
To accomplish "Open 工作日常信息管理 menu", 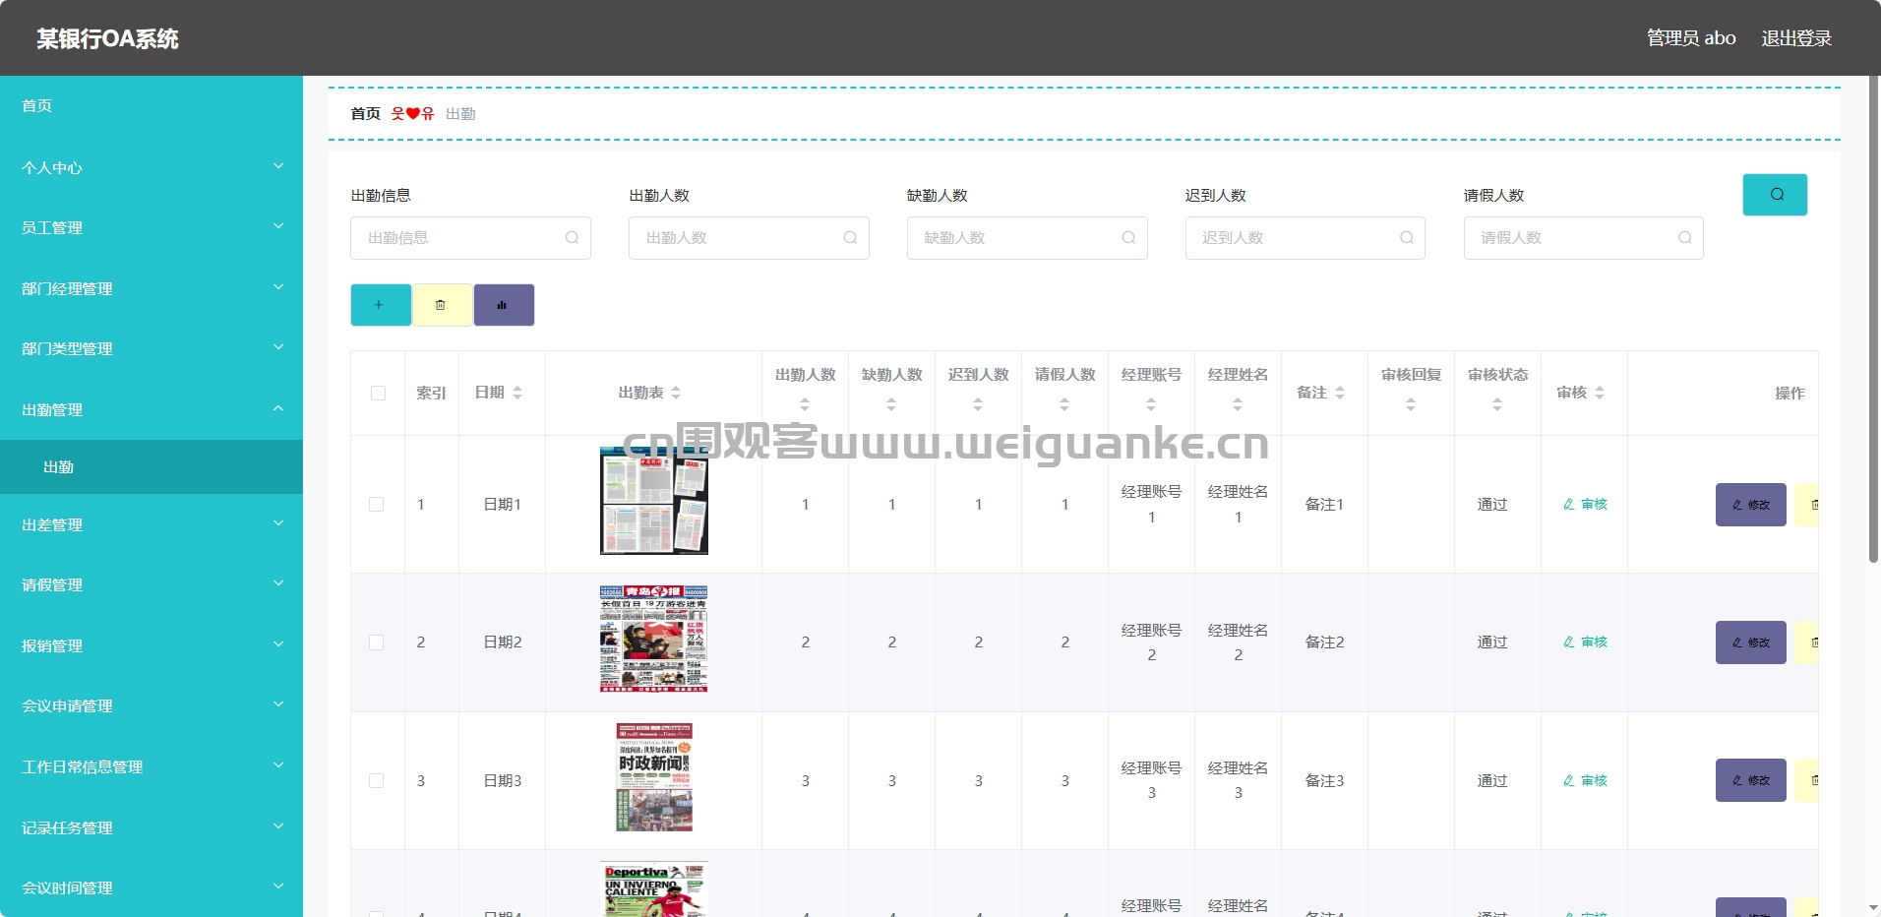I will click(x=152, y=766).
